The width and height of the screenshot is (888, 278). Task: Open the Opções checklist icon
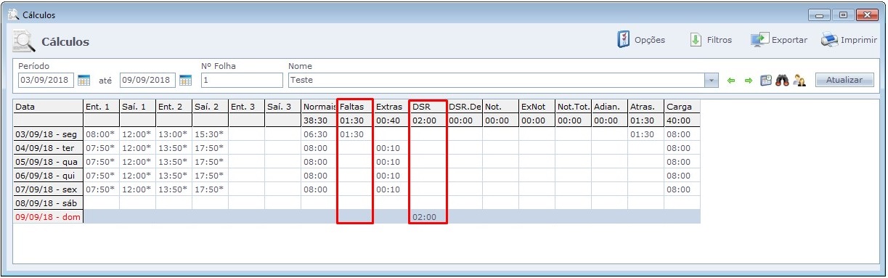623,40
